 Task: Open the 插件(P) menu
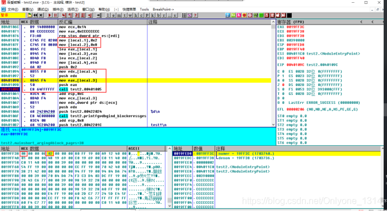(x=58, y=9)
